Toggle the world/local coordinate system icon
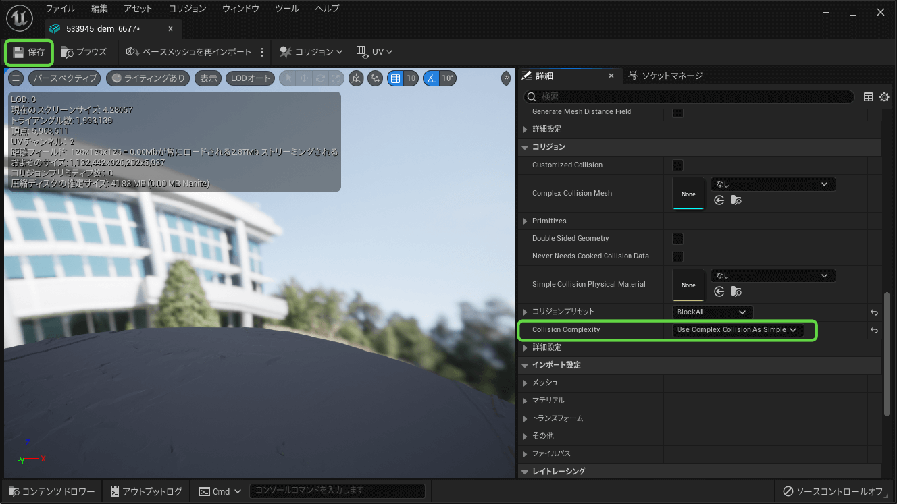Screen dimensions: 897x504 [357, 78]
